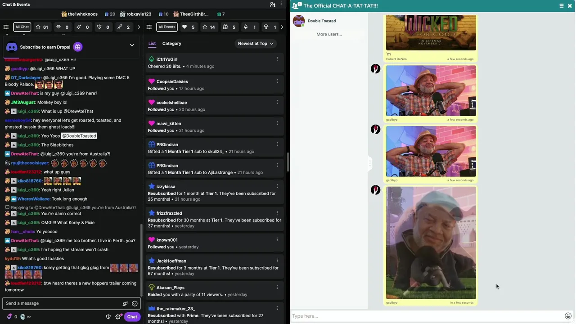Click the purple Drops gift icon
The height and width of the screenshot is (324, 576).
coord(77,47)
